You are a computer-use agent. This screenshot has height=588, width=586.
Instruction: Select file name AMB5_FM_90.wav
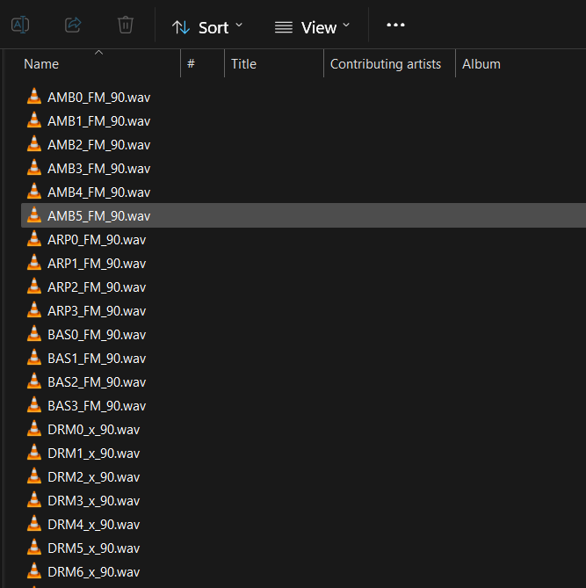coord(99,216)
